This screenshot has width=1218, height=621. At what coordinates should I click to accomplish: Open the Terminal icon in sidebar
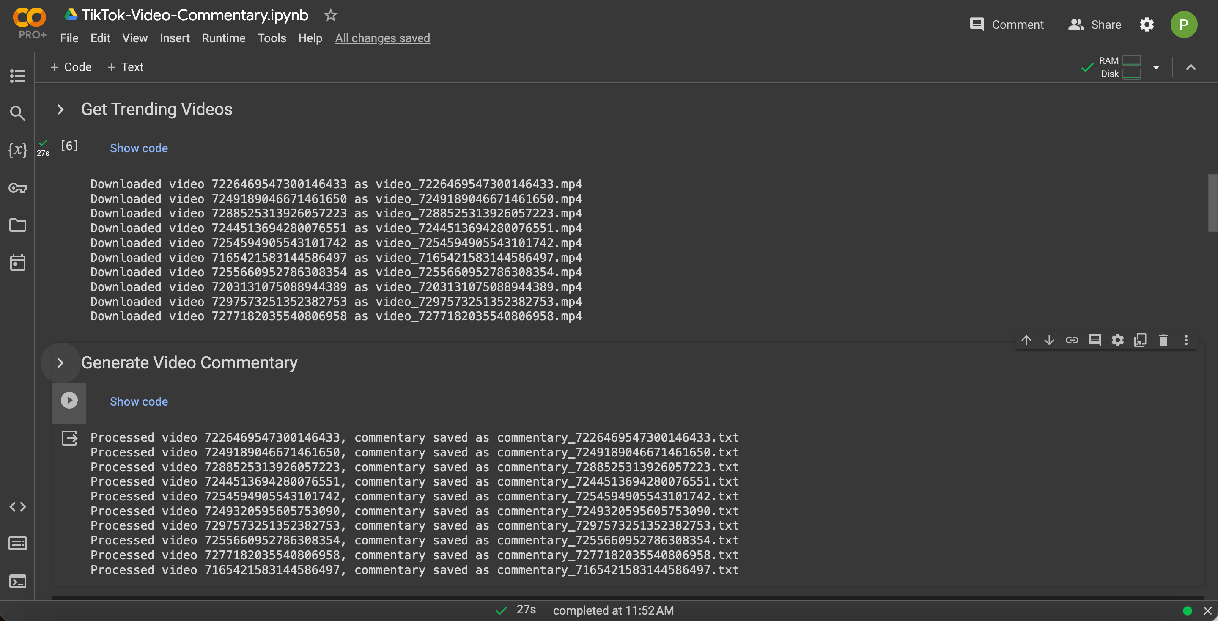click(17, 581)
